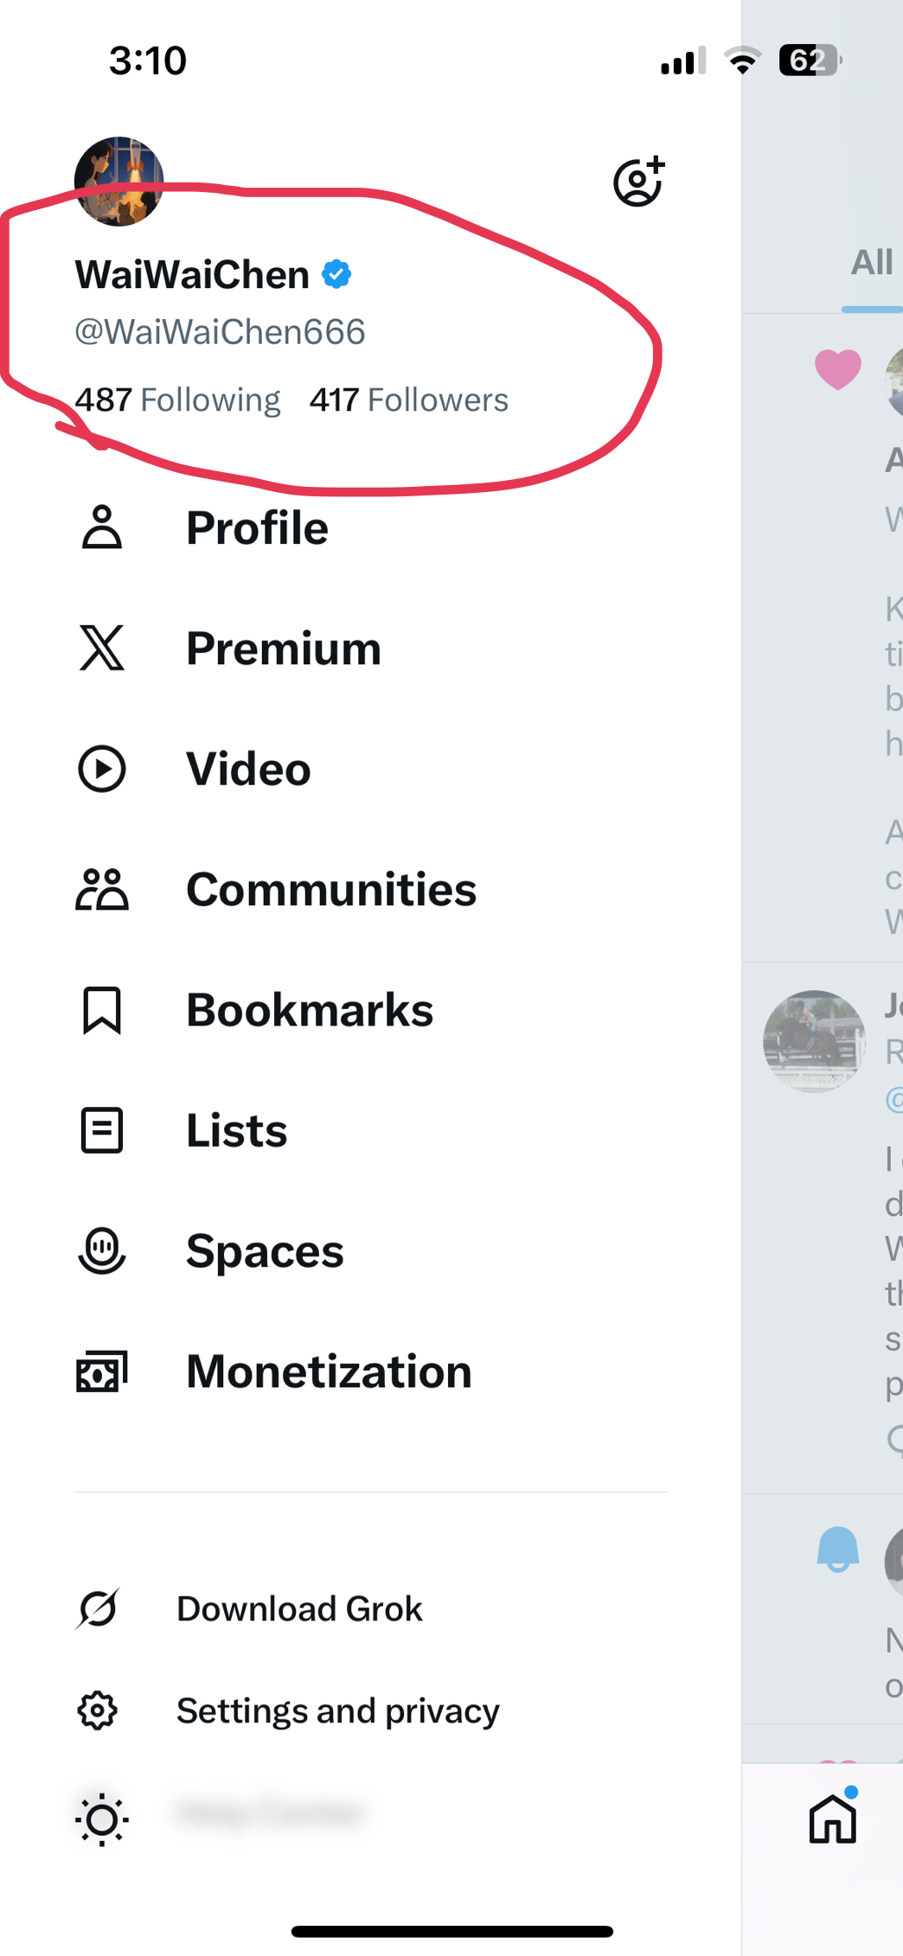View the 487 Following list
This screenshot has height=1956, width=903.
tap(177, 400)
